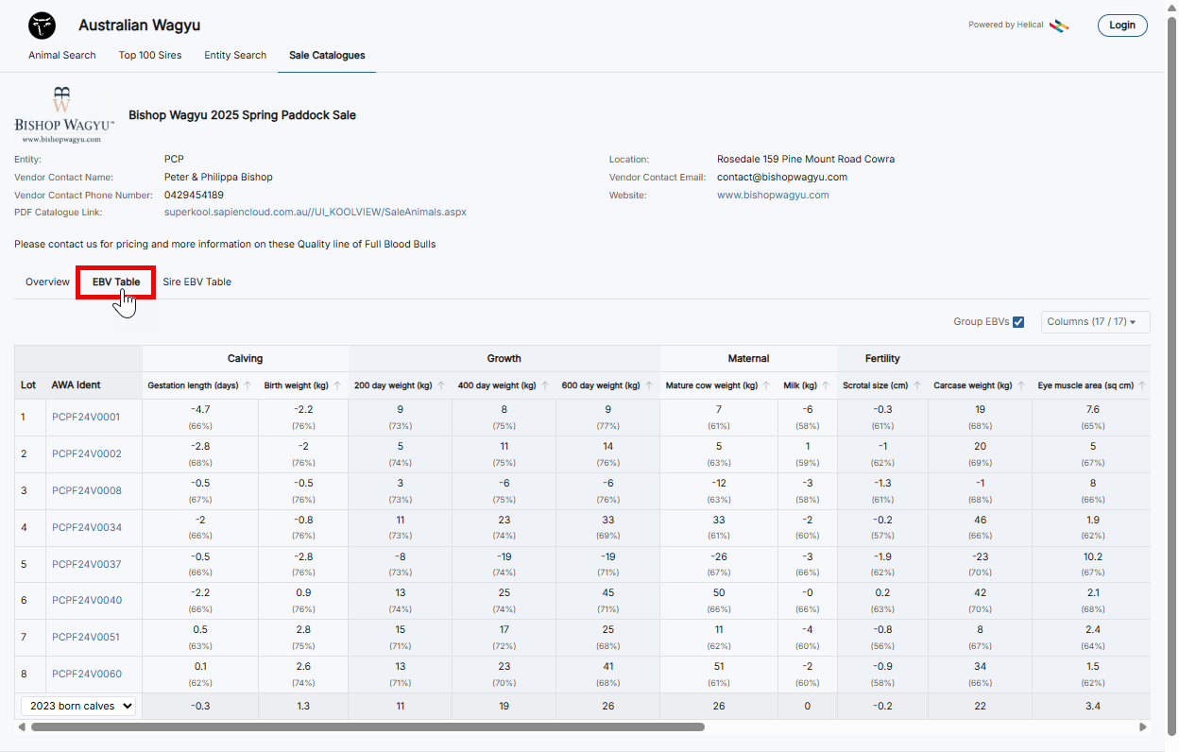This screenshot has height=752, width=1179.
Task: Open the Columns (17 / 17) dropdown
Action: [1095, 322]
